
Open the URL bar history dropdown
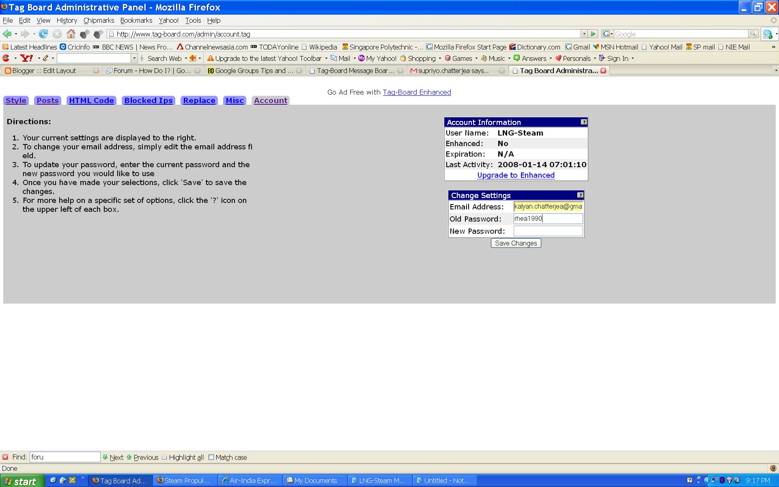584,34
